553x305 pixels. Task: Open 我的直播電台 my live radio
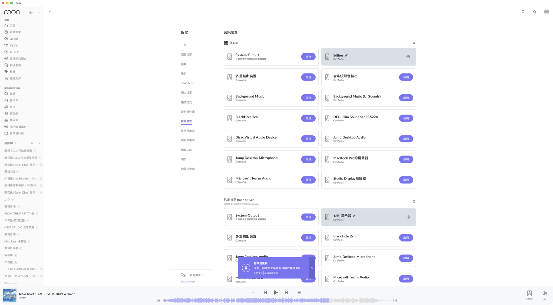[18, 127]
